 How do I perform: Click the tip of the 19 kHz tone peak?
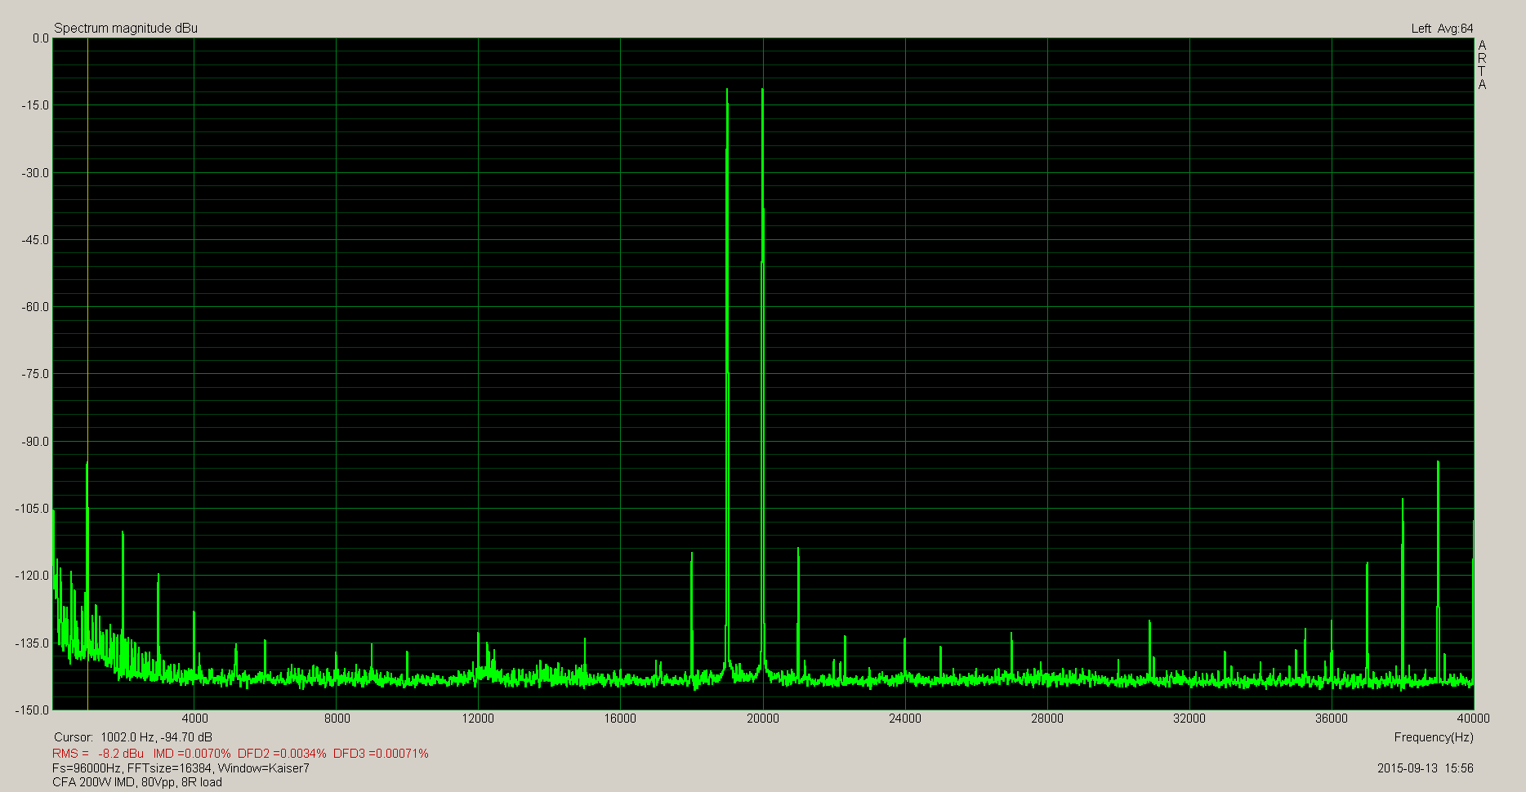click(727, 90)
